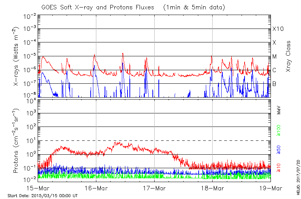Viewport: 301px width, 199px height.
Task: Select the M class label on the right axis
Action: 275,57
